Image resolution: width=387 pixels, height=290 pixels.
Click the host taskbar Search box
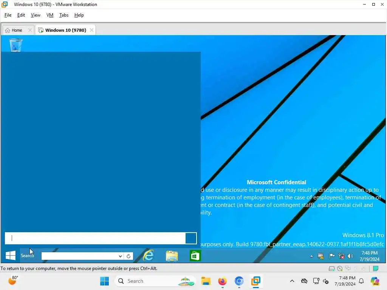coord(155,281)
